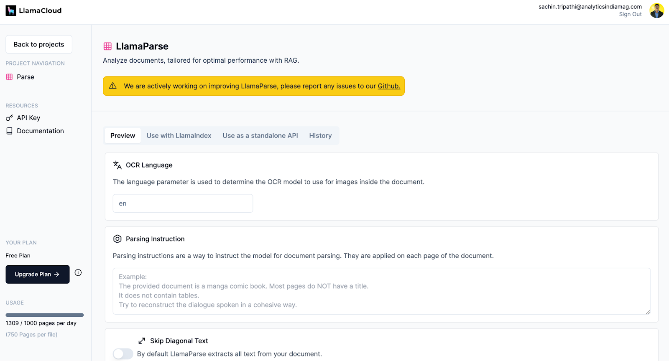
Task: Click the LlamaCloud llama logo icon
Action: pos(11,10)
